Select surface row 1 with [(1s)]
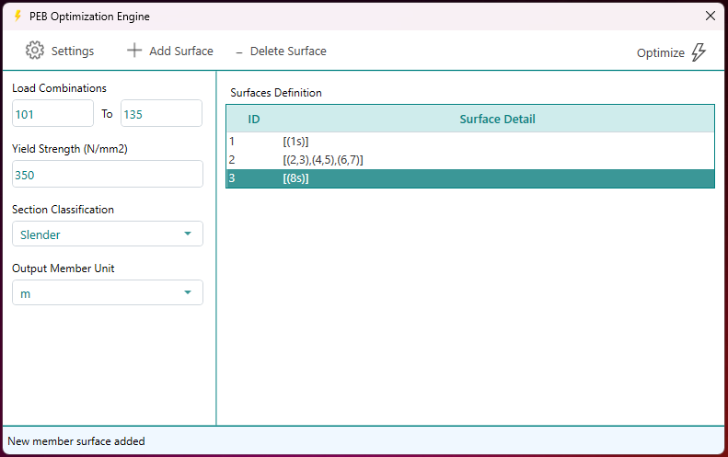 click(x=295, y=142)
